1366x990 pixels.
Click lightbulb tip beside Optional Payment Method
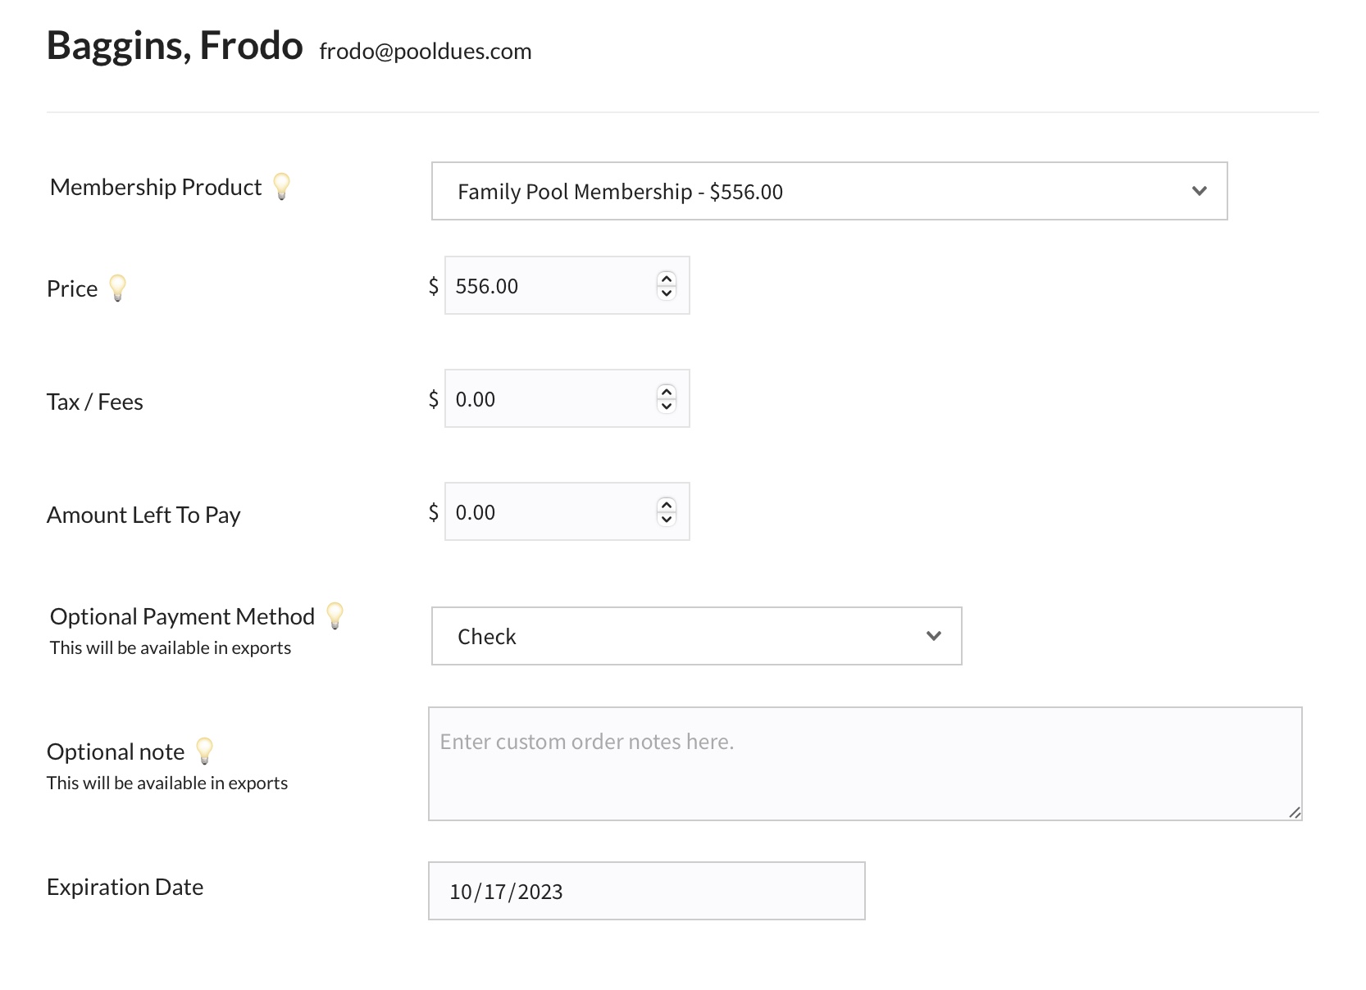click(335, 615)
